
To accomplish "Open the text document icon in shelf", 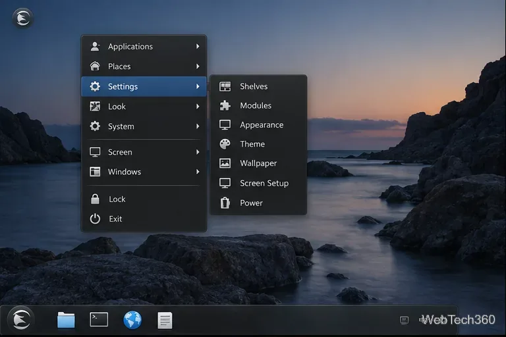I will [x=165, y=321].
